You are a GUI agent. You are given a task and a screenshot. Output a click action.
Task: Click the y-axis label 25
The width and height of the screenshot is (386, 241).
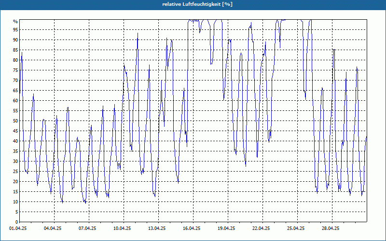point(15,172)
